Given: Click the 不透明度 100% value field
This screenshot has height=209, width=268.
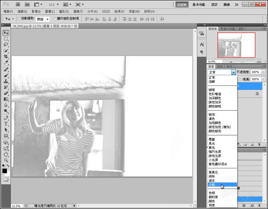Looking at the screenshot, I should (x=256, y=72).
